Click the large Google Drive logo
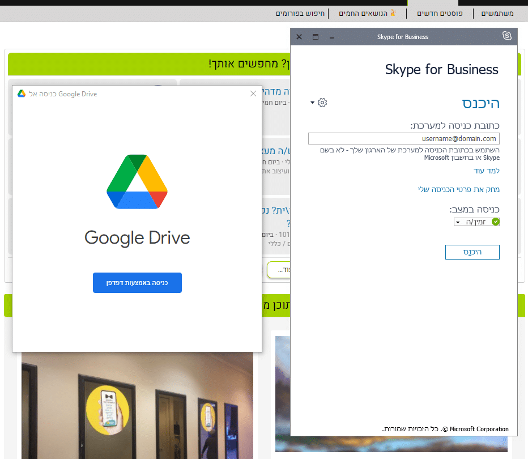 click(x=137, y=181)
